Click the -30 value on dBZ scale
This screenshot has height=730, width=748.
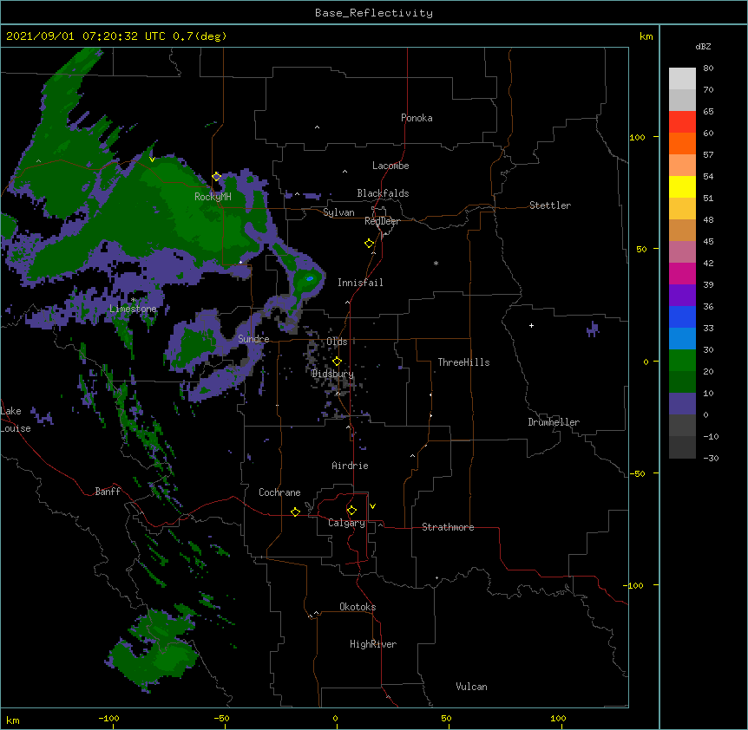(711, 458)
